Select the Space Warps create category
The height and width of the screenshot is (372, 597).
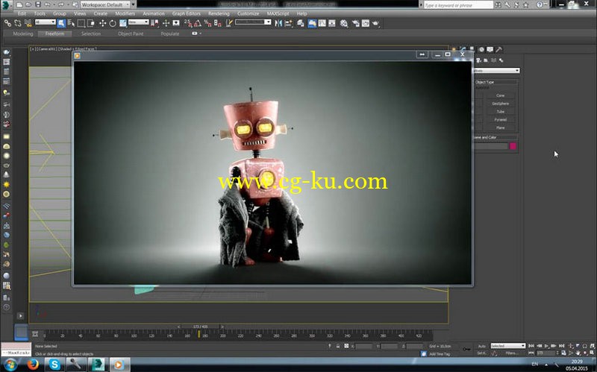(494, 60)
